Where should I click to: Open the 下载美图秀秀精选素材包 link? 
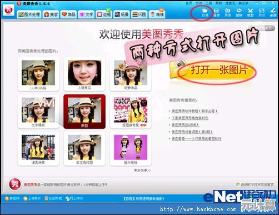(190, 118)
